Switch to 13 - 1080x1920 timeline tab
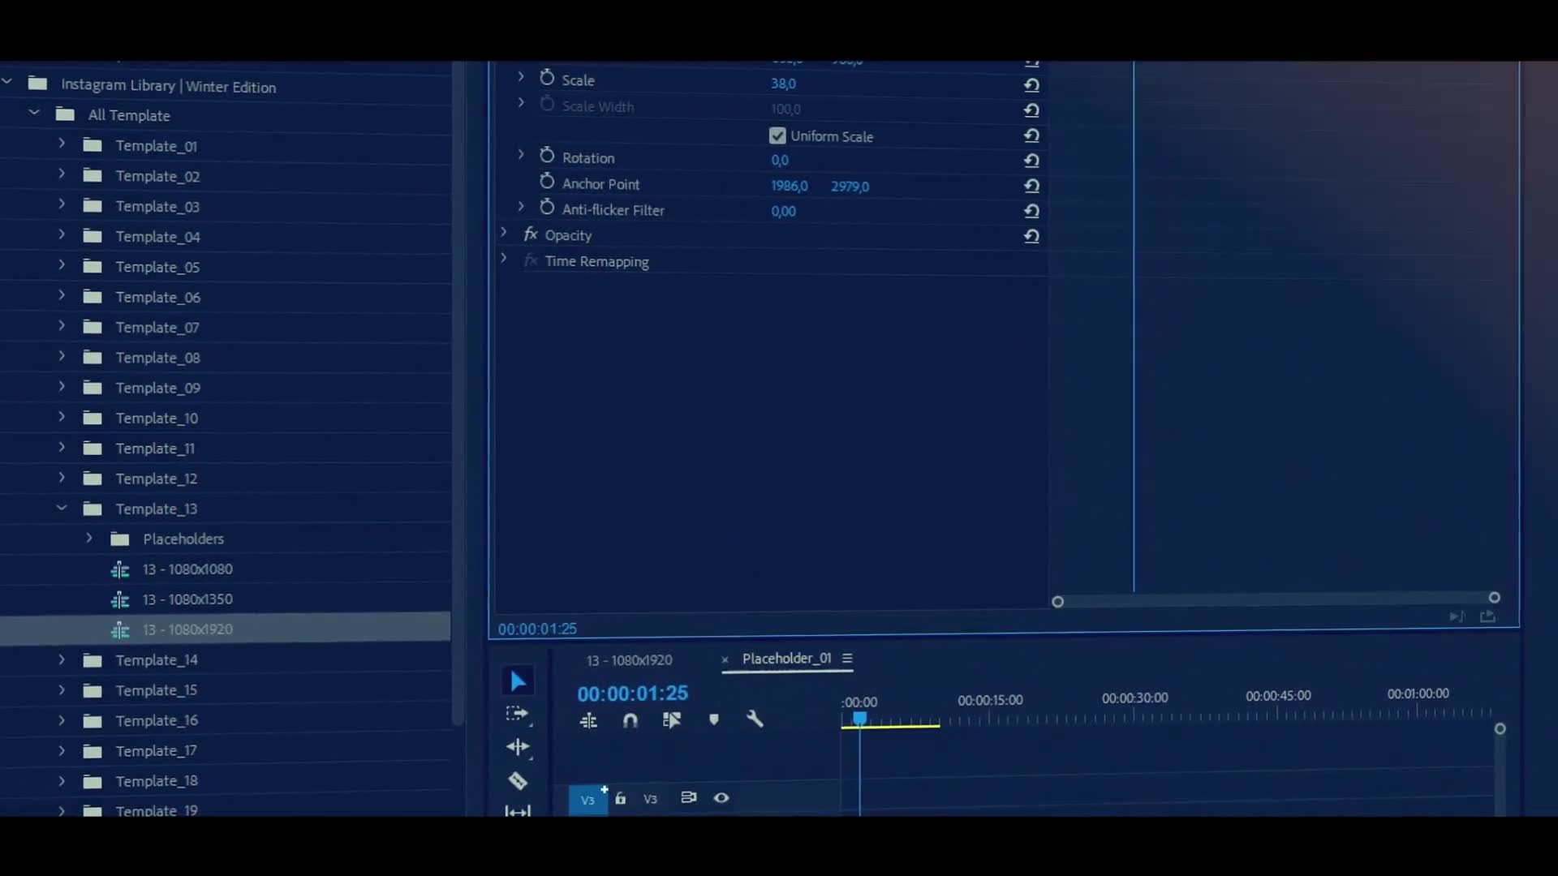1558x876 pixels. (x=629, y=660)
